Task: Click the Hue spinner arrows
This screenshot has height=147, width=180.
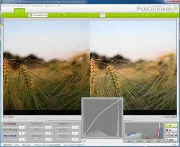Action: pos(52,133)
